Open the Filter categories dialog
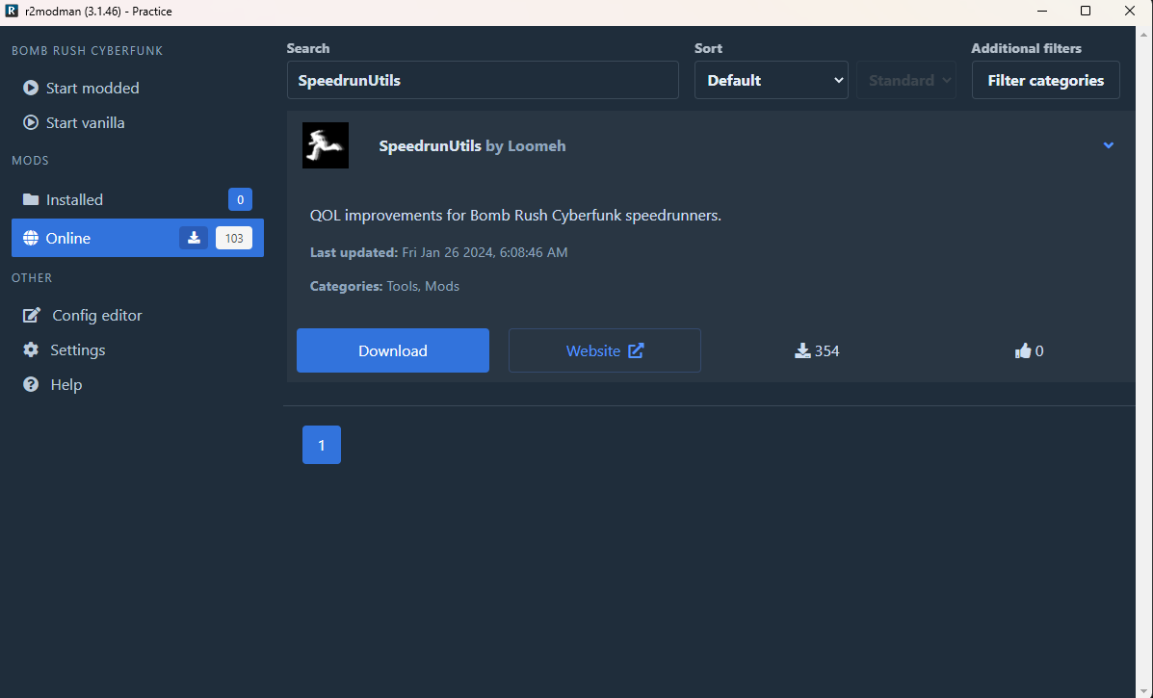 click(1045, 81)
